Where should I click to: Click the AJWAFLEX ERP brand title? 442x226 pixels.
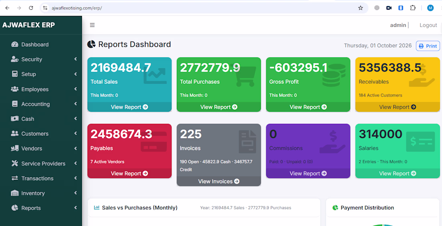coord(29,25)
